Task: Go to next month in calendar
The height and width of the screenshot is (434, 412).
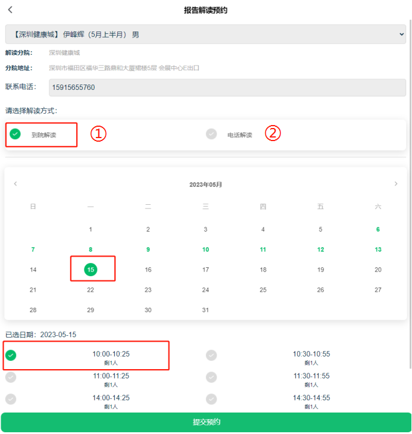Action: pyautogui.click(x=396, y=184)
